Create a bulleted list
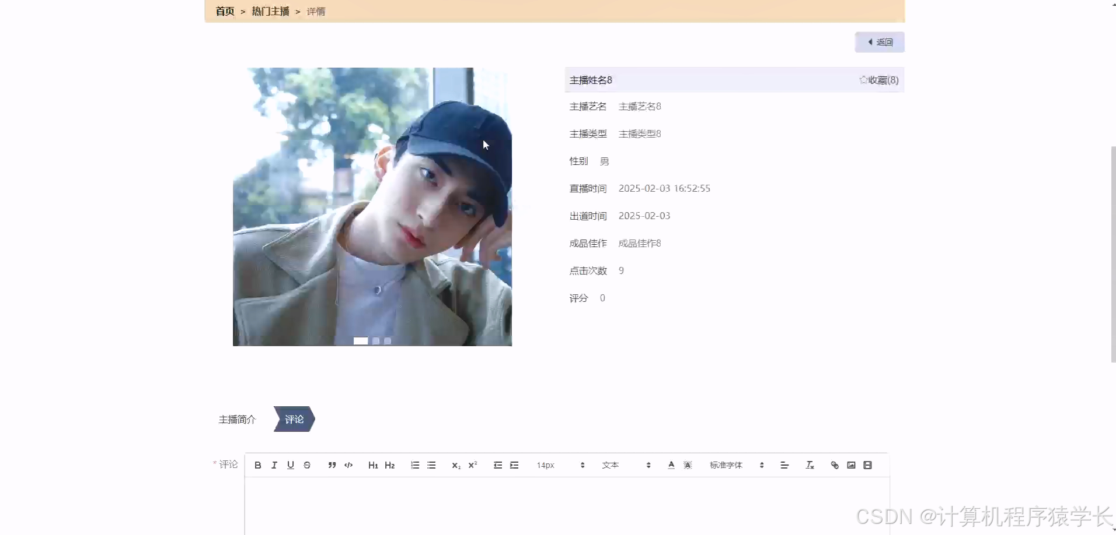Viewport: 1116px width, 535px height. 431,465
